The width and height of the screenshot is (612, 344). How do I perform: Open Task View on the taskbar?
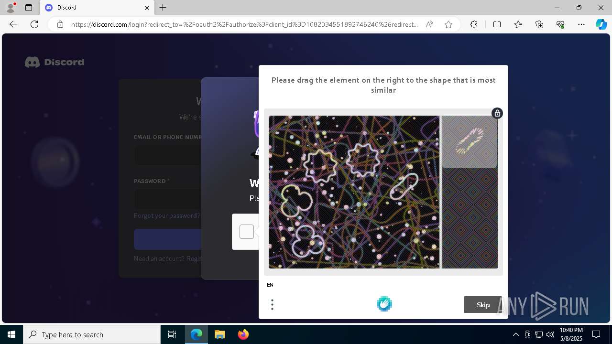172,334
